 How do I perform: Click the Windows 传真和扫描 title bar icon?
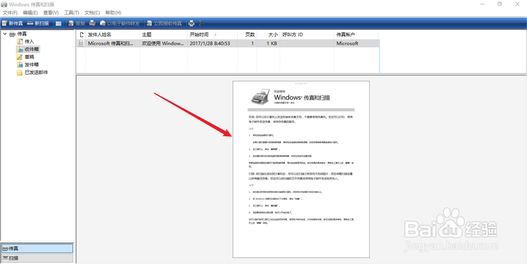click(4, 4)
